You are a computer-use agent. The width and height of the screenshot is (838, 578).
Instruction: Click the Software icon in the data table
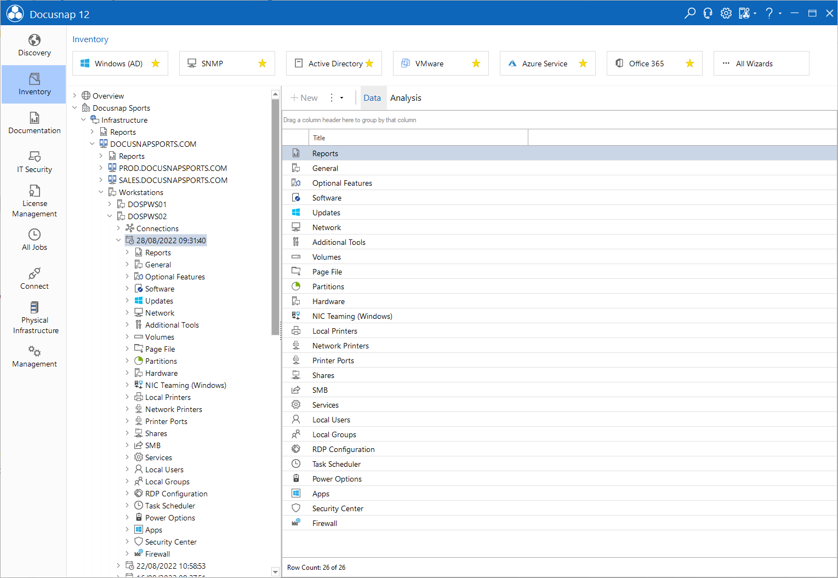click(296, 198)
